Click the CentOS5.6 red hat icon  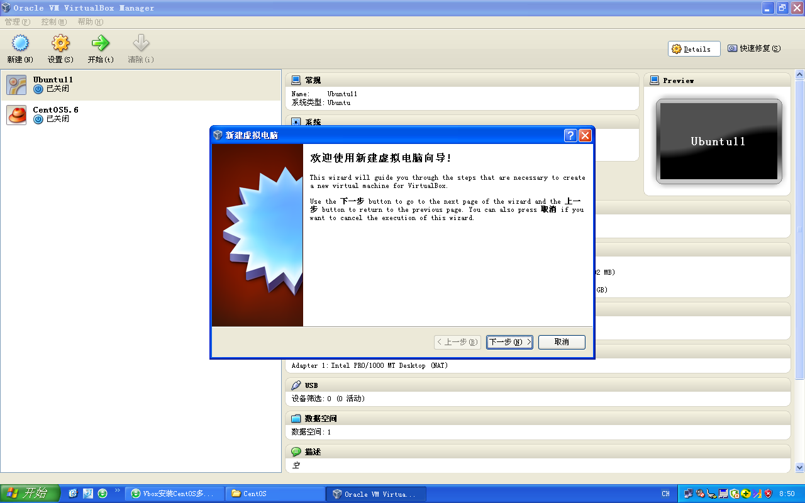(x=16, y=114)
